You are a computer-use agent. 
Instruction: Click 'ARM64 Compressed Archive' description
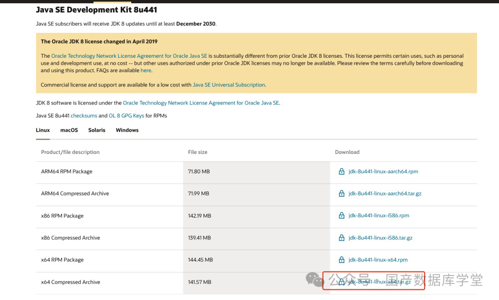point(75,193)
